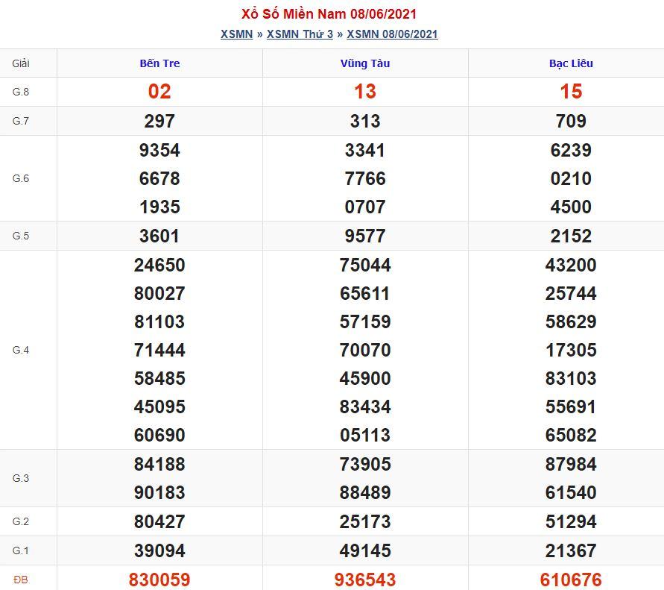Screen dimensions: 664x590
Task: Select G.4 number 65082
Action: 571,436
